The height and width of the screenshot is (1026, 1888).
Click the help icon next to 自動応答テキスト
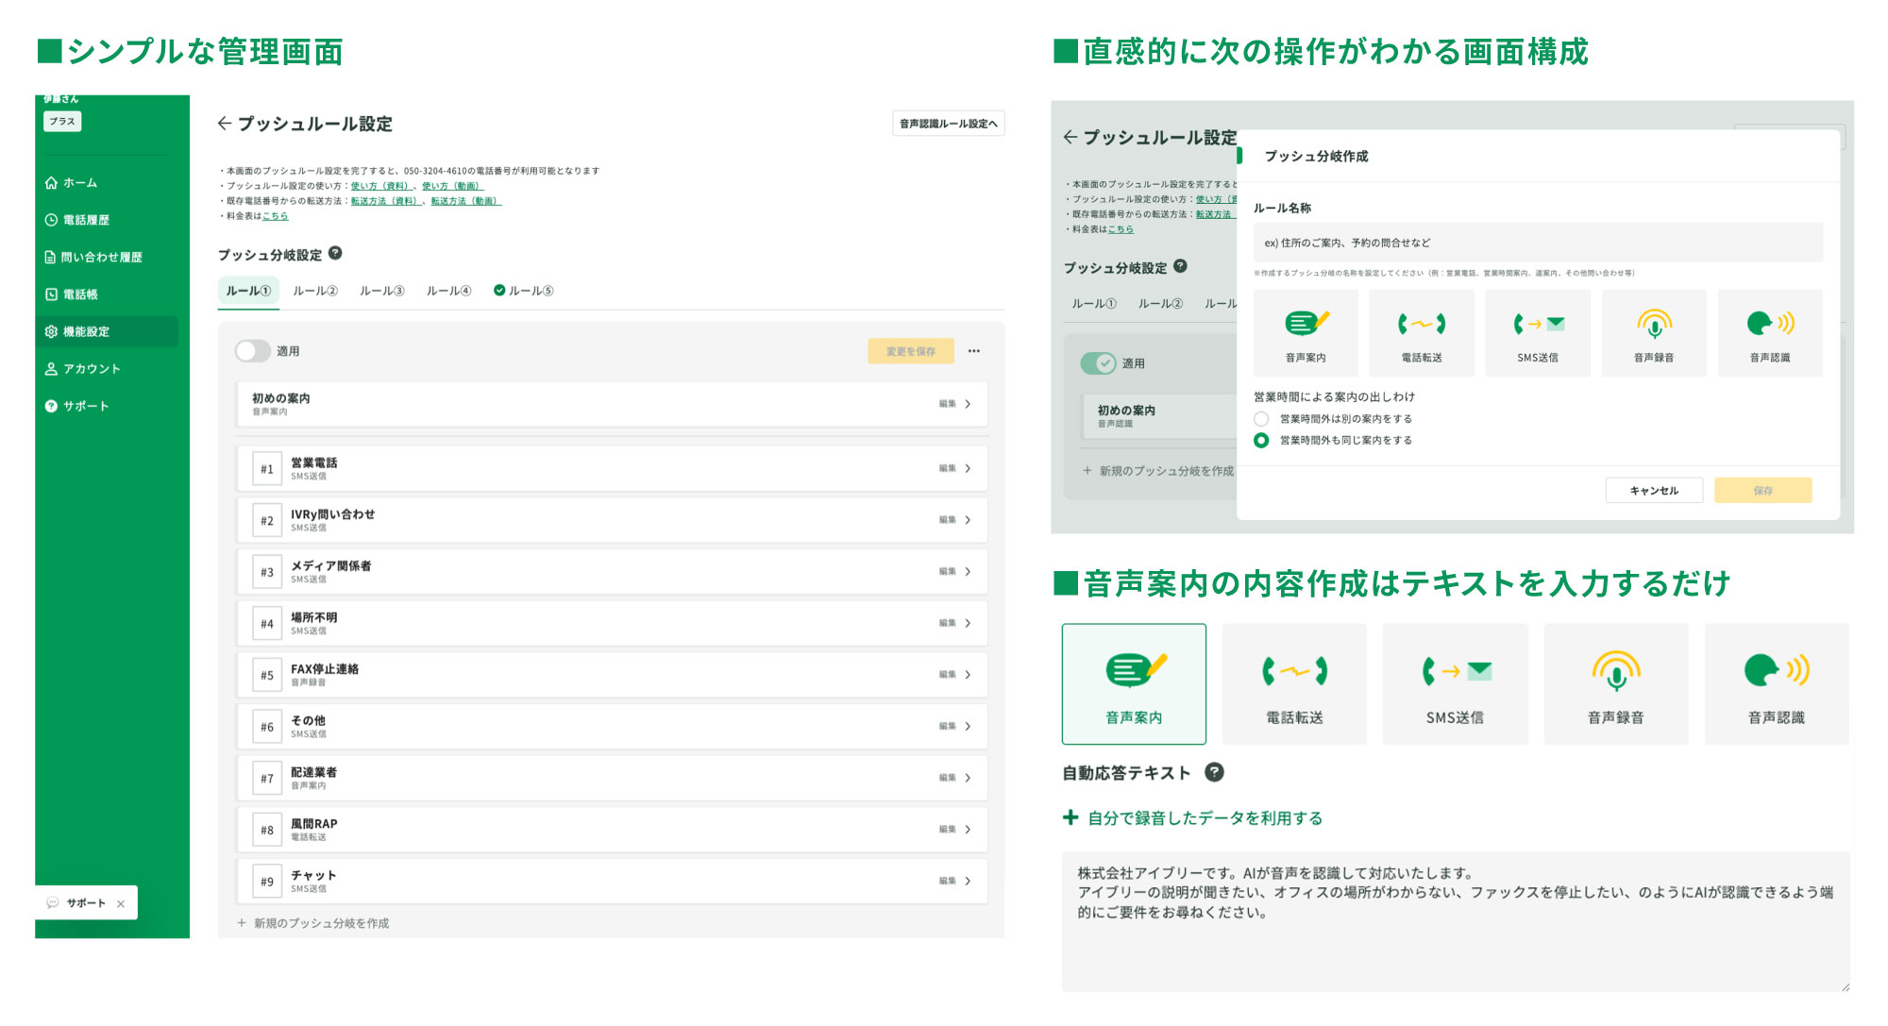1214,772
